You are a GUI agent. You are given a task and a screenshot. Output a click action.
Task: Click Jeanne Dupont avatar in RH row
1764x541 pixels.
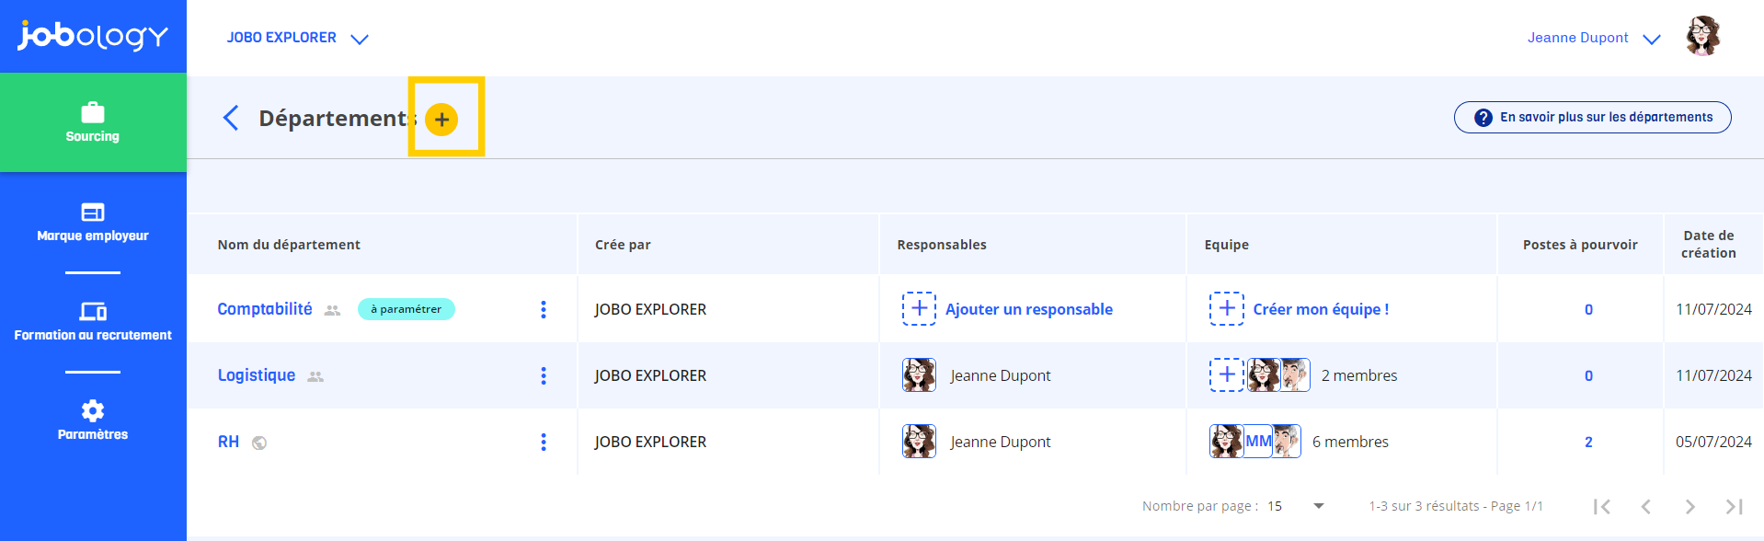[x=919, y=442]
